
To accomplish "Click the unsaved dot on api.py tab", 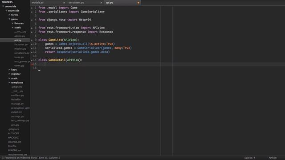I will [x=138, y=3].
